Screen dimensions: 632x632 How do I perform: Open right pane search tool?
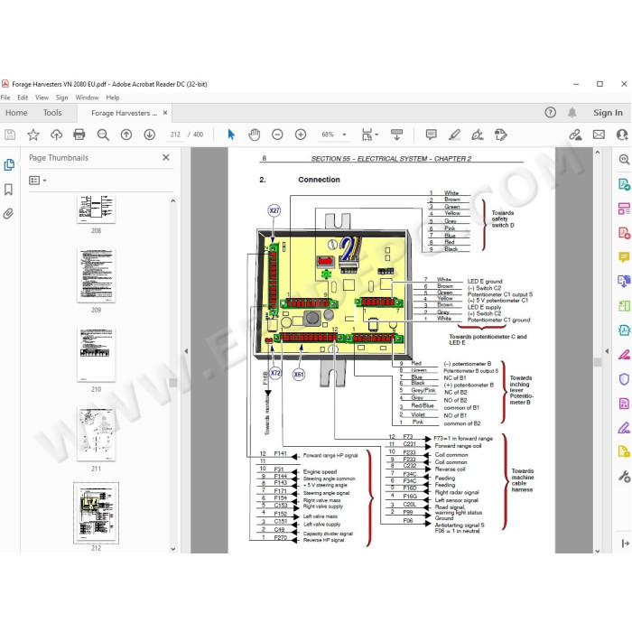point(624,160)
